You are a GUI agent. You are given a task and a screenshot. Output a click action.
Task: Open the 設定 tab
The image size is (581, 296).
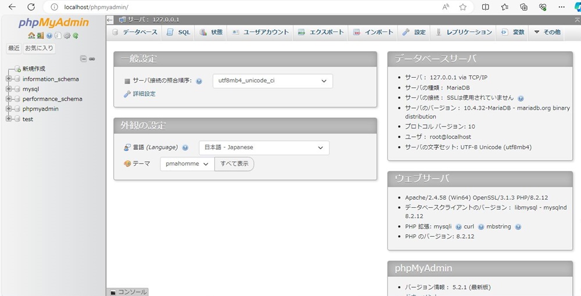(414, 32)
